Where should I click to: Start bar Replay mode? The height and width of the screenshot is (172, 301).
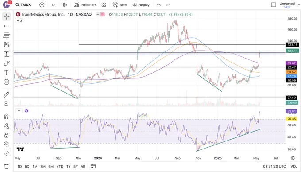pyautogui.click(x=141, y=5)
